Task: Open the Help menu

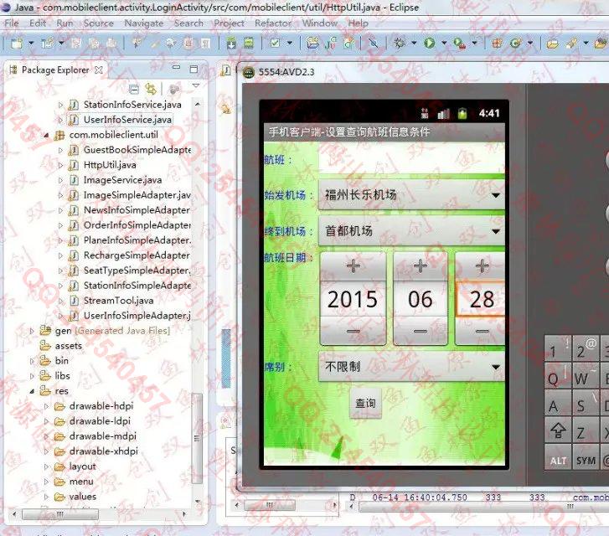Action: tap(358, 23)
